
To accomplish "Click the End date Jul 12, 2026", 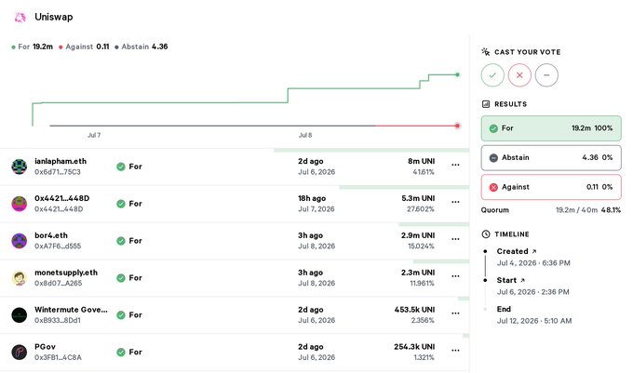I will (x=534, y=321).
